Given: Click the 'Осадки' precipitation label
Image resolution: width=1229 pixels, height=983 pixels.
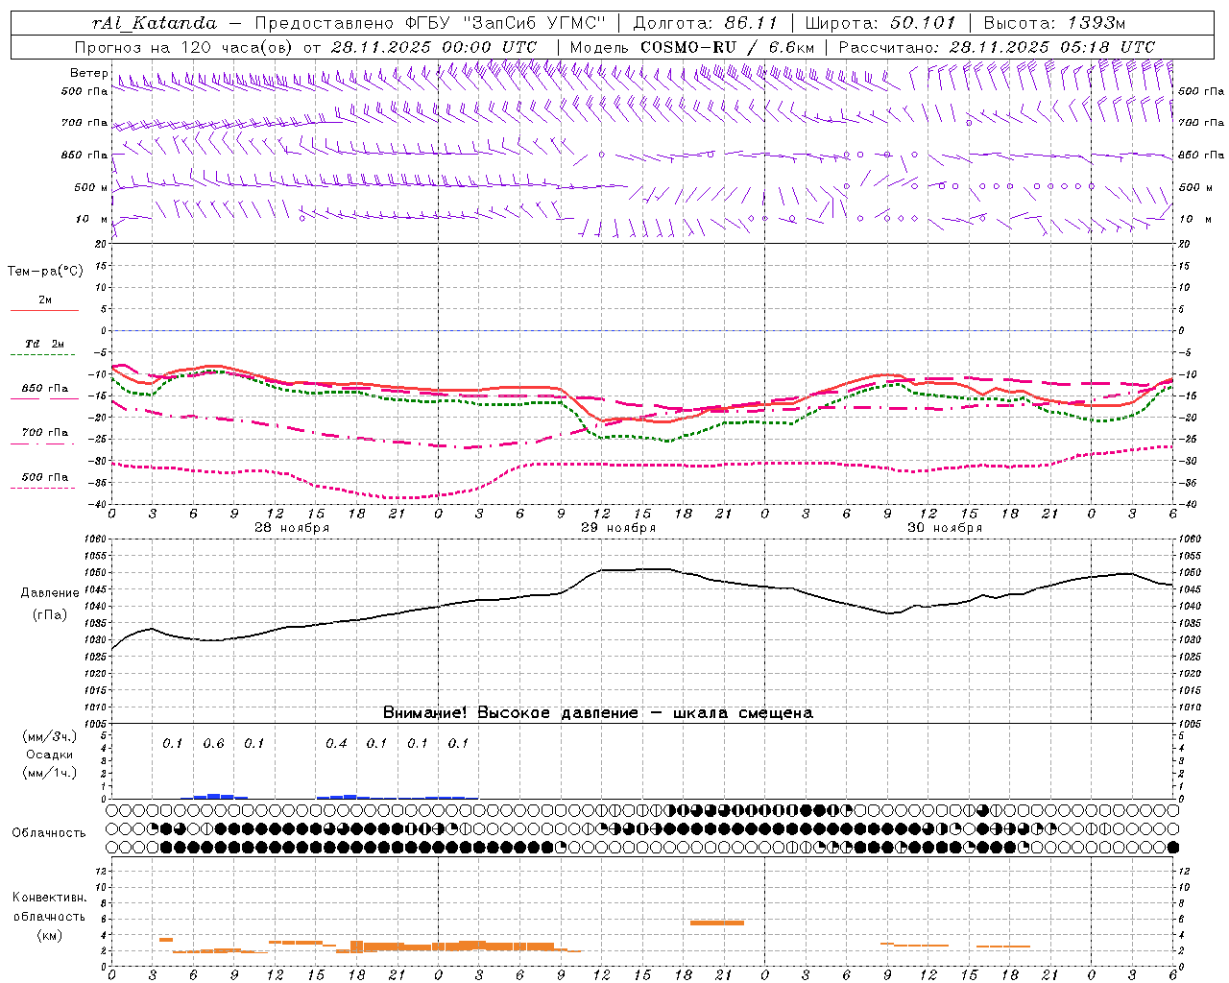Looking at the screenshot, I should [x=50, y=755].
